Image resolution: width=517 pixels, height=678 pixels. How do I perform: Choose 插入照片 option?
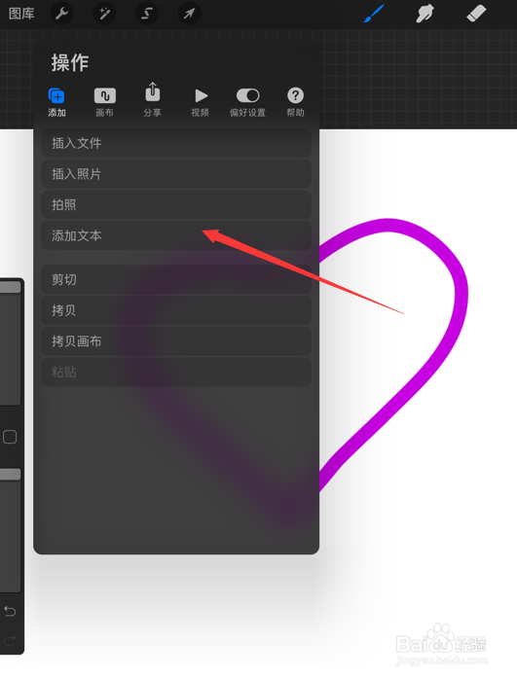point(176,174)
